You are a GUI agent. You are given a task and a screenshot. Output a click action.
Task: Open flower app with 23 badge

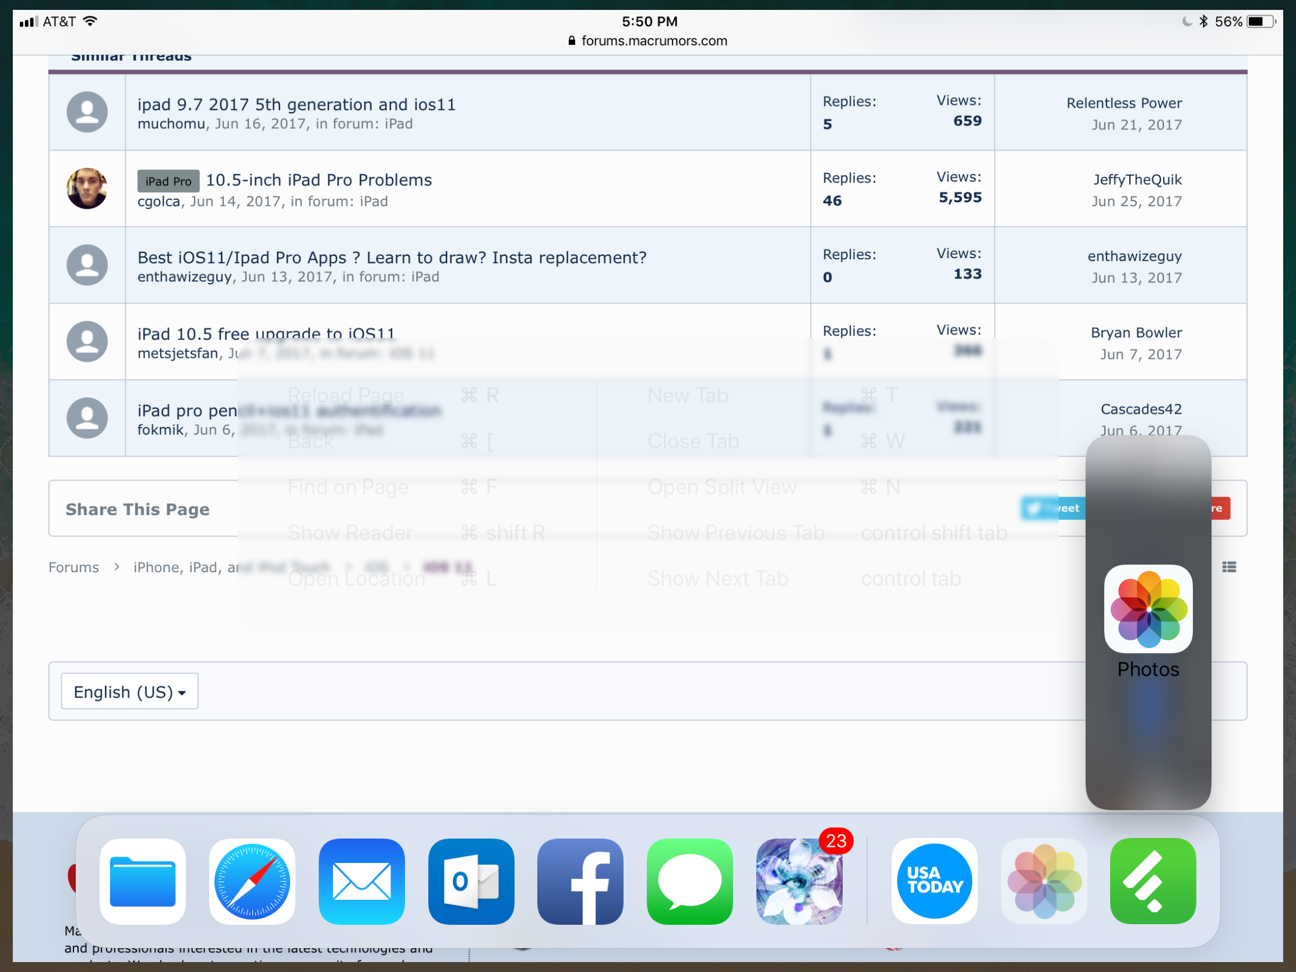tap(798, 881)
